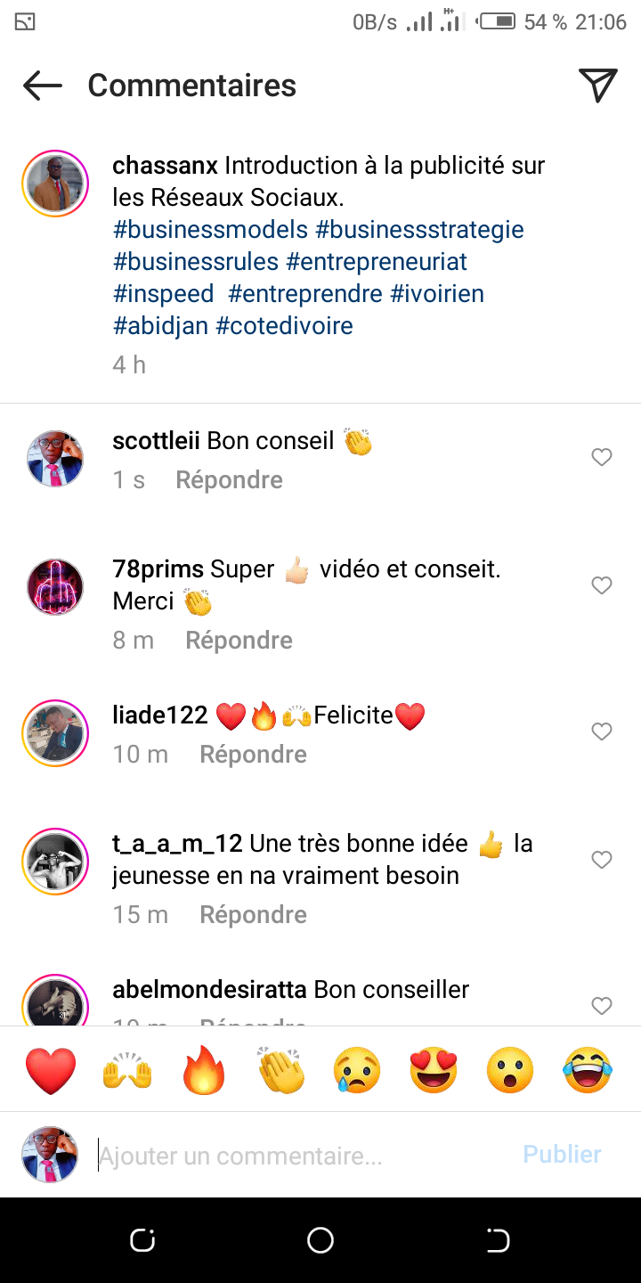The image size is (641, 1283).
Task: Like scottleii's comment with heart
Action: point(602,457)
